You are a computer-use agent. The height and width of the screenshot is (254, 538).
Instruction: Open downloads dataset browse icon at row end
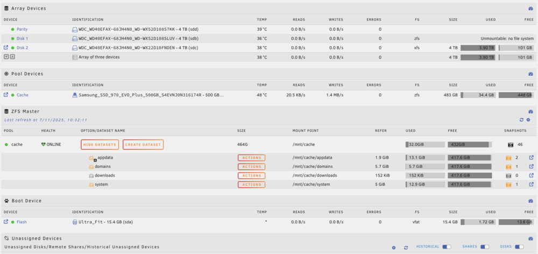point(532,175)
